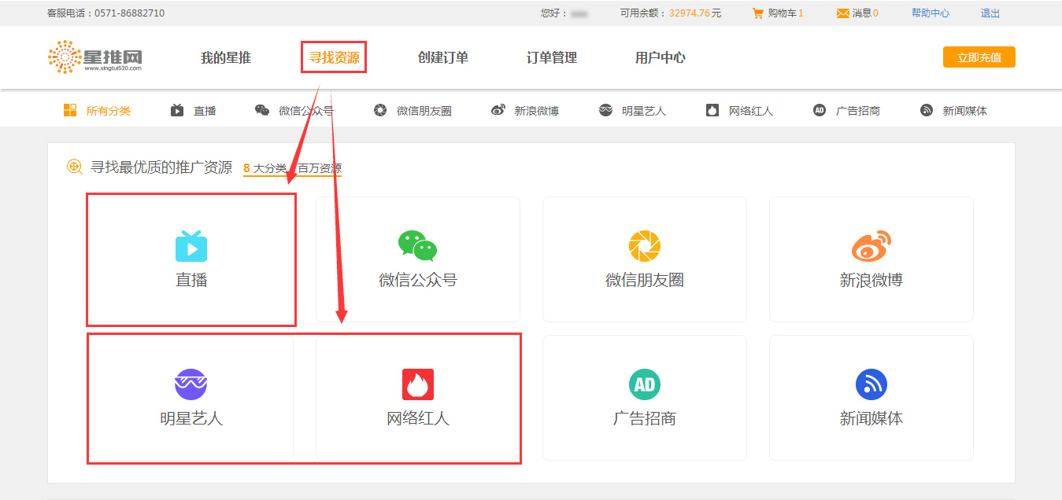Click the 所有分类 grid icon
This screenshot has width=1062, height=500.
(x=70, y=110)
